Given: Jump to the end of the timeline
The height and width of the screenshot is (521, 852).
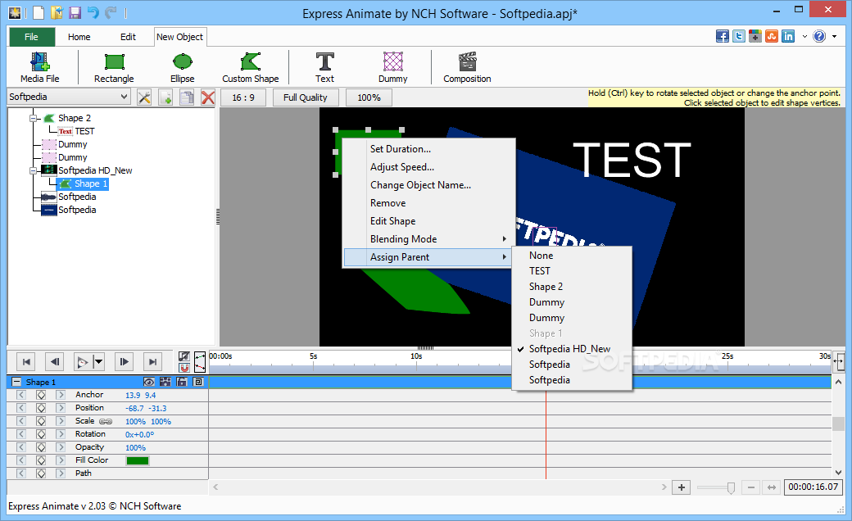Looking at the screenshot, I should point(152,362).
